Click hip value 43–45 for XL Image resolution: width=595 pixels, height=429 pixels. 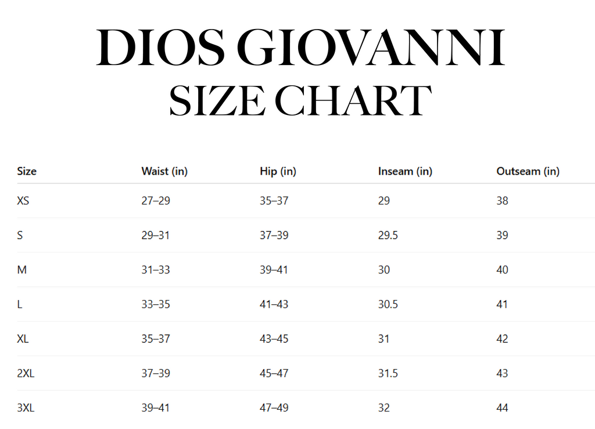tap(274, 339)
